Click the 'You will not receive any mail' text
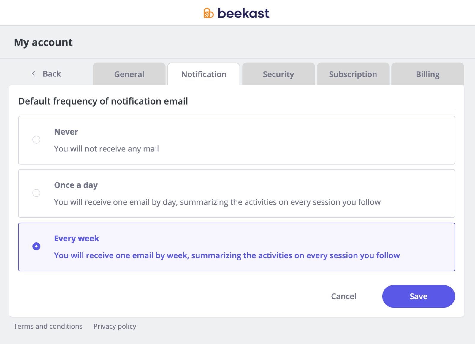Viewport: 475px width, 344px height. coord(106,149)
